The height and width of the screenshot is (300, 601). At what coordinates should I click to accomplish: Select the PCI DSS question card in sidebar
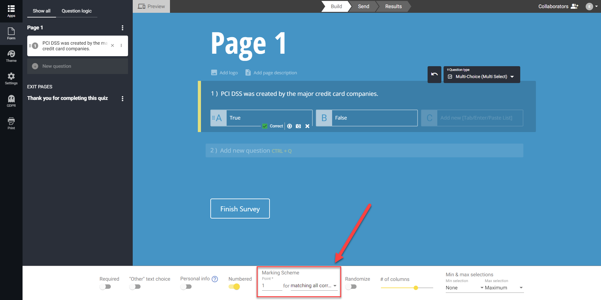78,46
